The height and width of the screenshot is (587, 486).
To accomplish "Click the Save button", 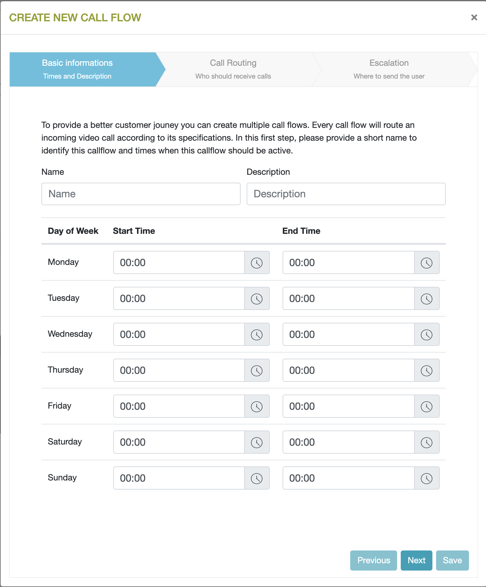I will click(452, 560).
